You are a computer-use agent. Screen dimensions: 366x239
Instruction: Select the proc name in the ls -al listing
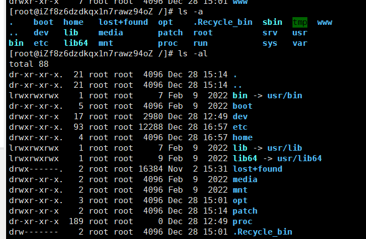pyautogui.click(x=242, y=221)
